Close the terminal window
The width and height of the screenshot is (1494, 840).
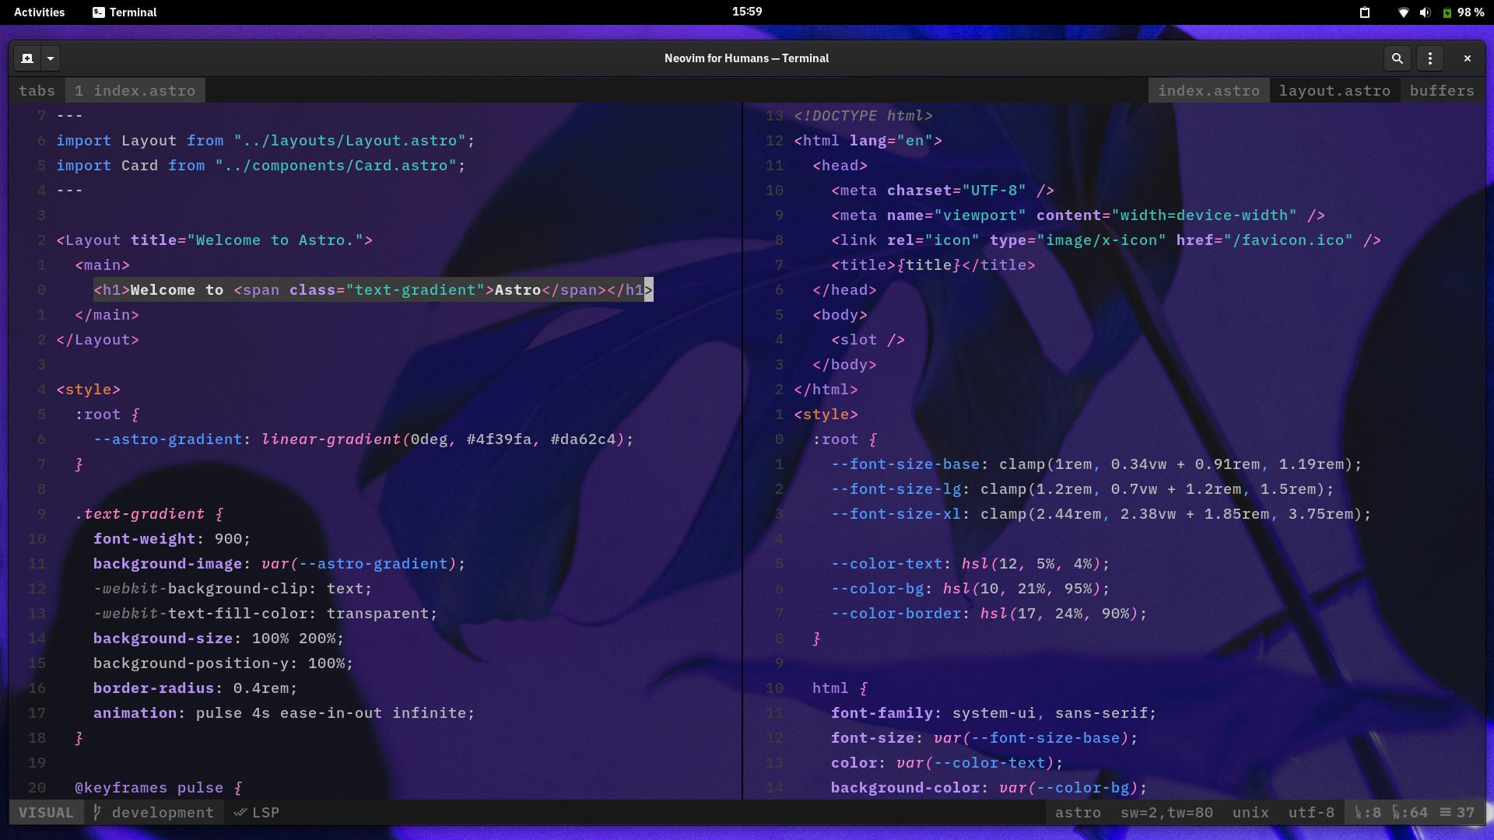1467,58
